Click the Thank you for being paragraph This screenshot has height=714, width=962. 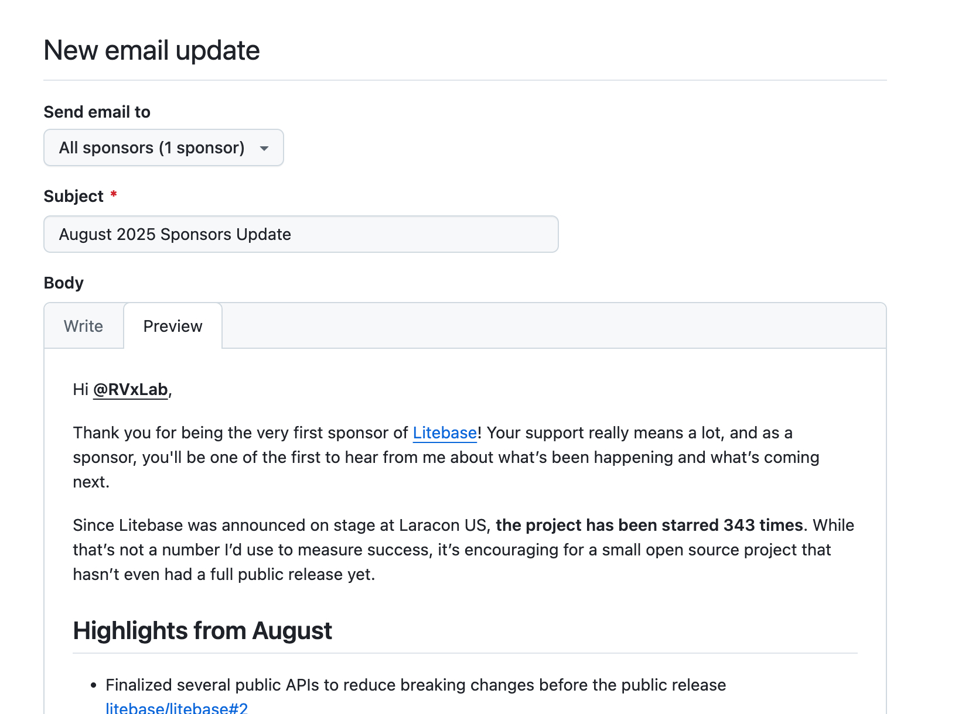445,458
